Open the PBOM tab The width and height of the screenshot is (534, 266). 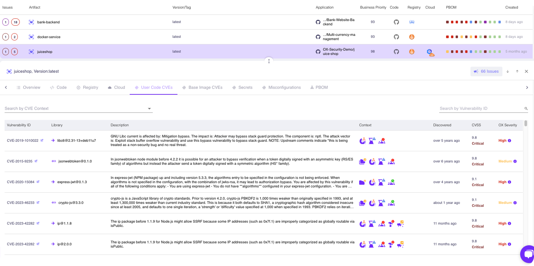click(319, 87)
